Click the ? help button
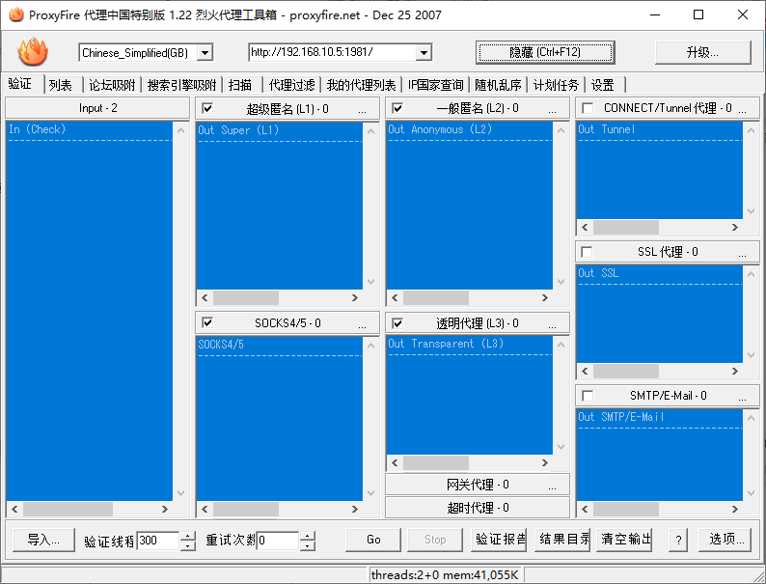This screenshot has height=584, width=766. (678, 540)
